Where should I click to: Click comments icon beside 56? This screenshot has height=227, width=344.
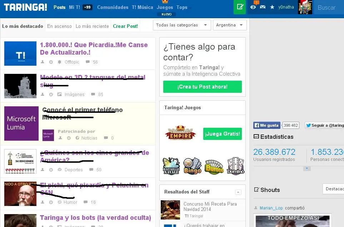point(88,62)
